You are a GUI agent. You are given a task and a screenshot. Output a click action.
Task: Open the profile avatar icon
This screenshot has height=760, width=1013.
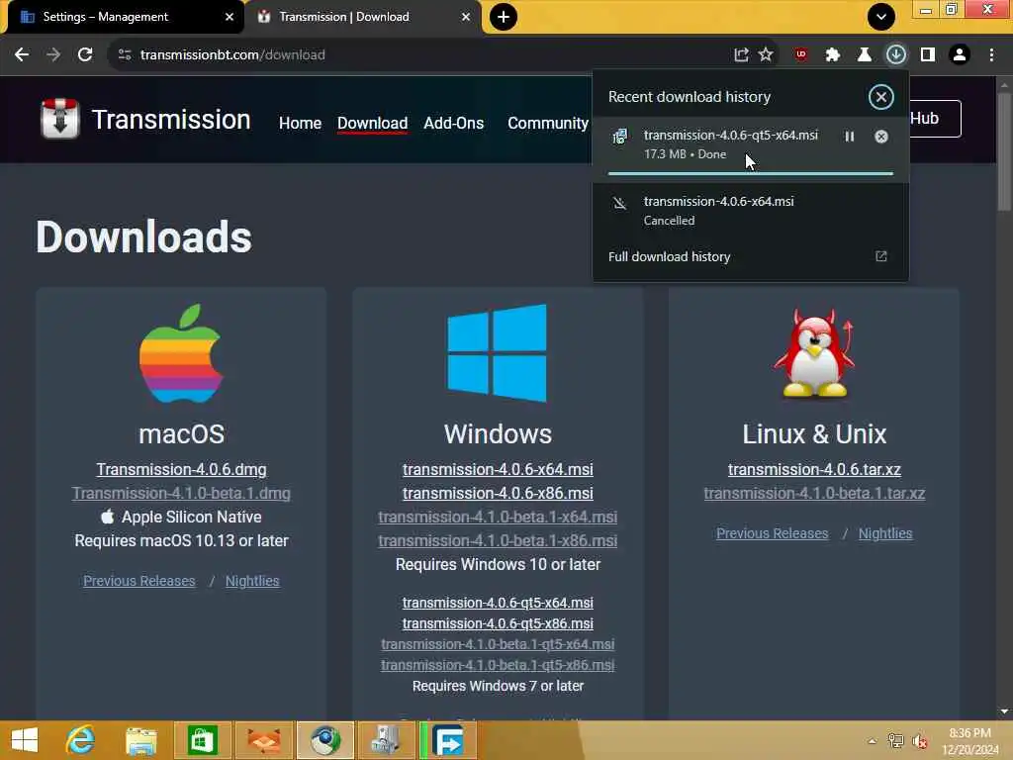point(960,55)
